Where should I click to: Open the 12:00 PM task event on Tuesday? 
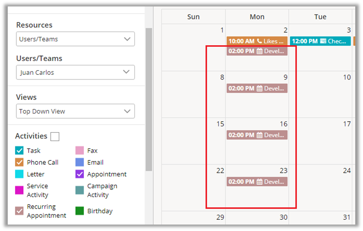point(320,41)
